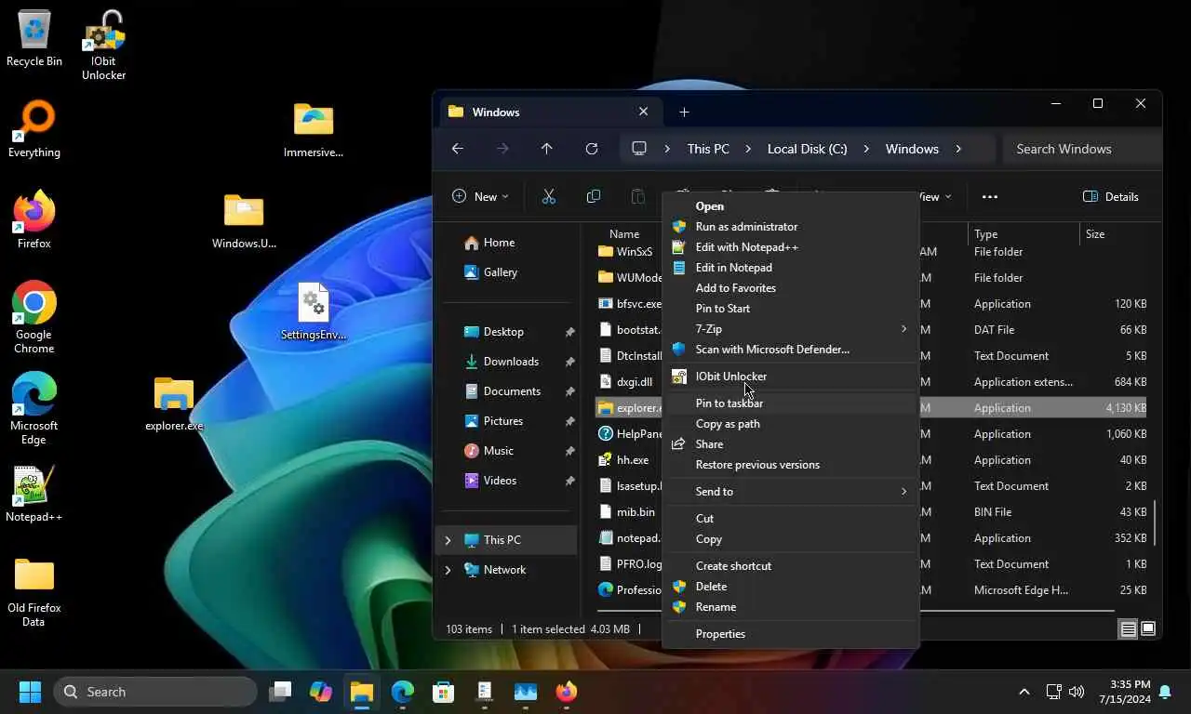Image resolution: width=1191 pixels, height=714 pixels.
Task: Choose Edit with Notepad++ from context menu
Action: pyautogui.click(x=790, y=247)
